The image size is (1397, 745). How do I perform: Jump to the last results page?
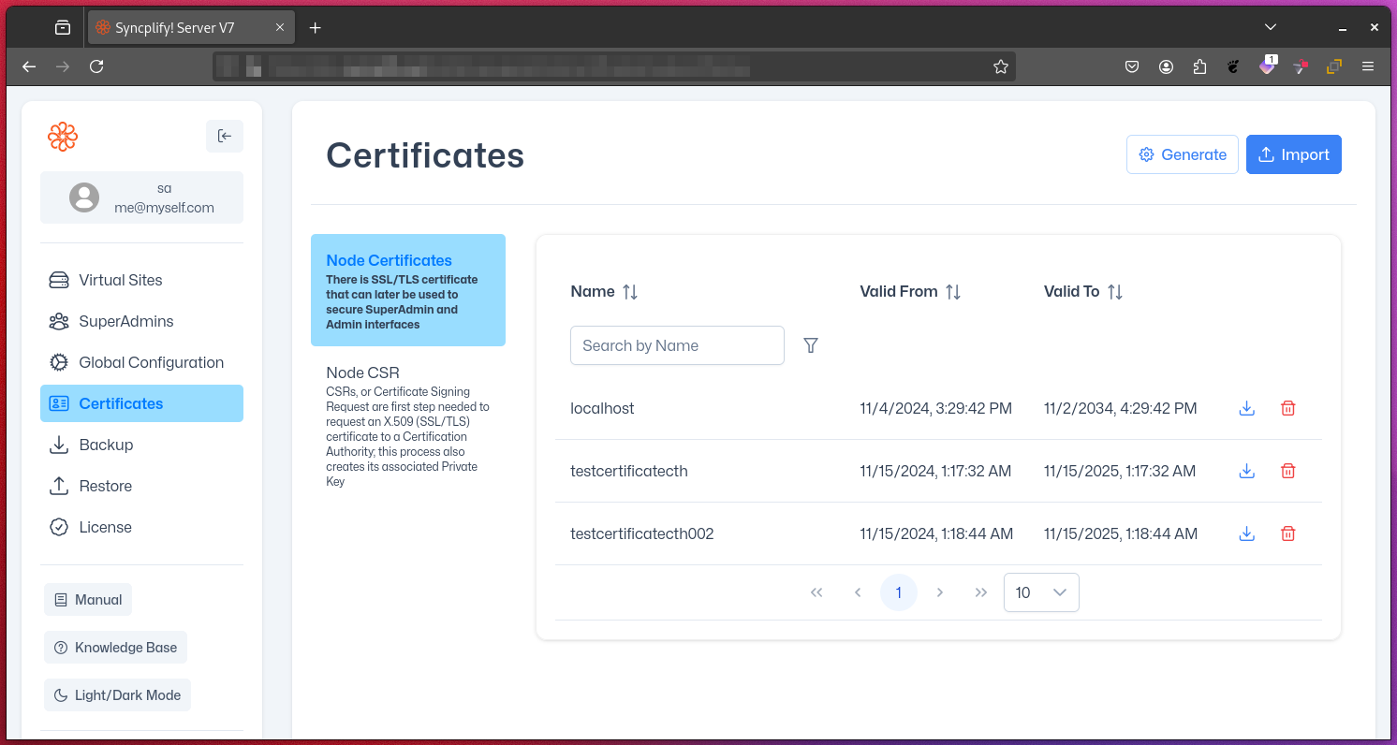click(x=980, y=592)
